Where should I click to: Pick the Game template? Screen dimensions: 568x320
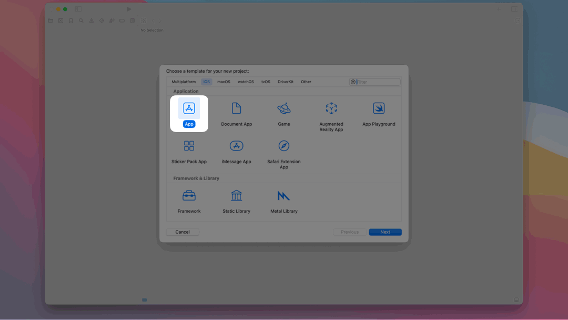(284, 108)
